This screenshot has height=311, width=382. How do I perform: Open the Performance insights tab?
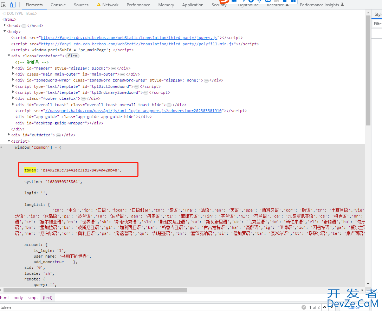click(x=322, y=5)
